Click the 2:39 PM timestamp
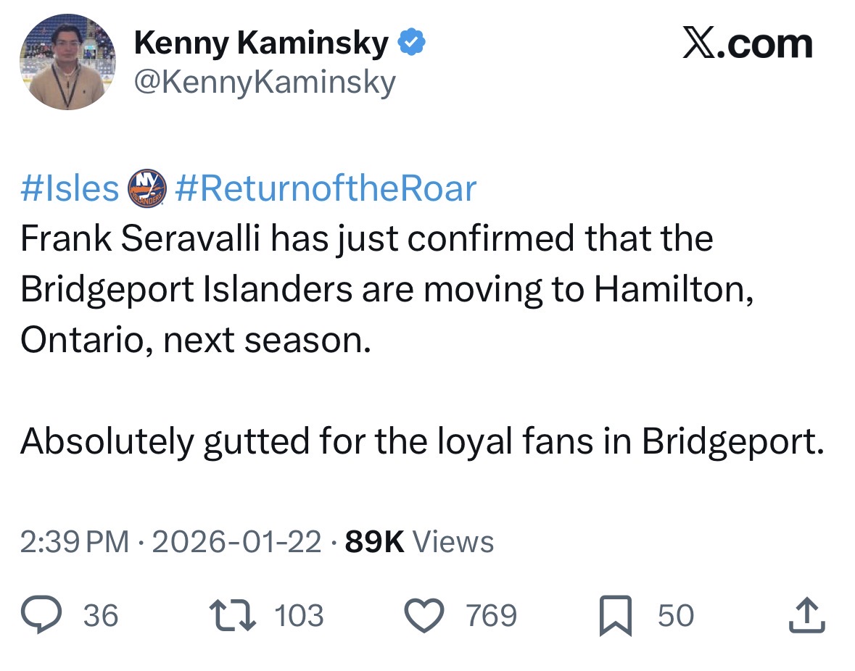 tap(75, 542)
